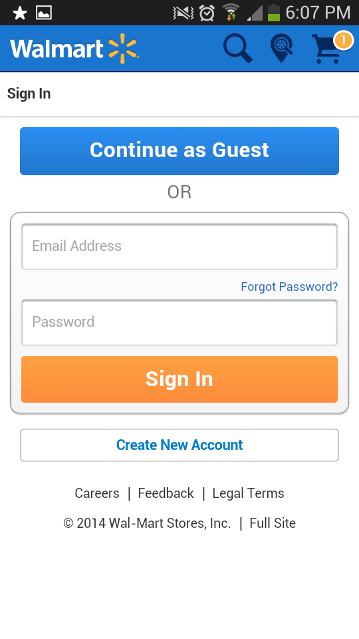Screen dimensions: 359x639
Task: Open the store finder pin icon
Action: [282, 48]
